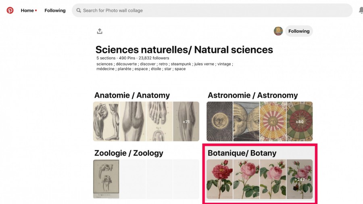Image resolution: width=363 pixels, height=204 pixels.
Task: Click the Pinterest logo icon
Action: (10, 11)
